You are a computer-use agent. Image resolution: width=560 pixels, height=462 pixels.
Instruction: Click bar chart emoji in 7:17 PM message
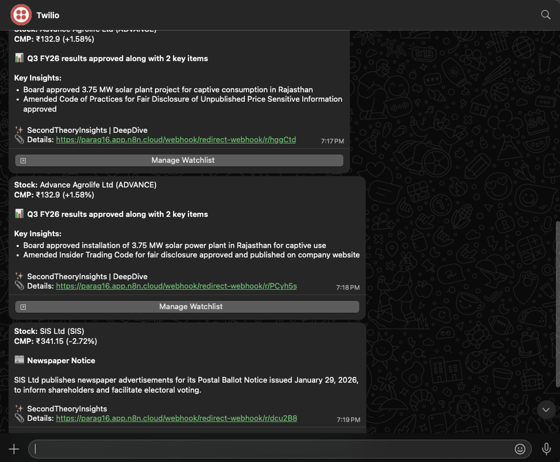pos(19,58)
